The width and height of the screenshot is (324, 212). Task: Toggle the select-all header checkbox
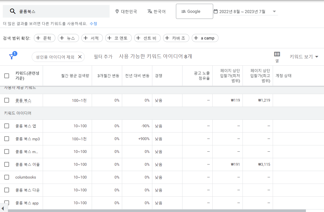[7, 76]
